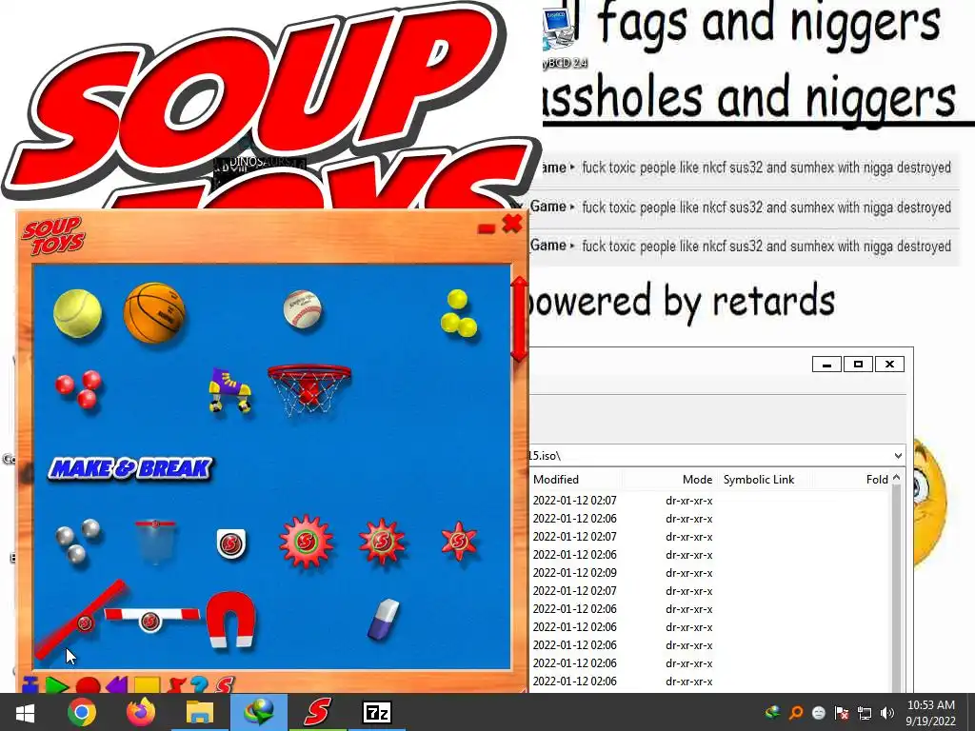The image size is (975, 731).
Task: Choose the baseball toy
Action: pyautogui.click(x=303, y=309)
